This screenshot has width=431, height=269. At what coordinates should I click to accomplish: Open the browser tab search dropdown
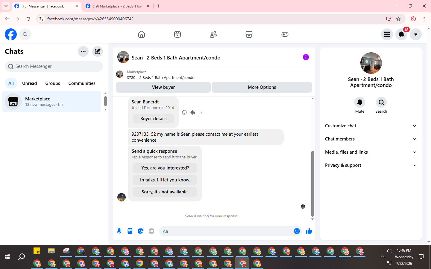pos(6,6)
